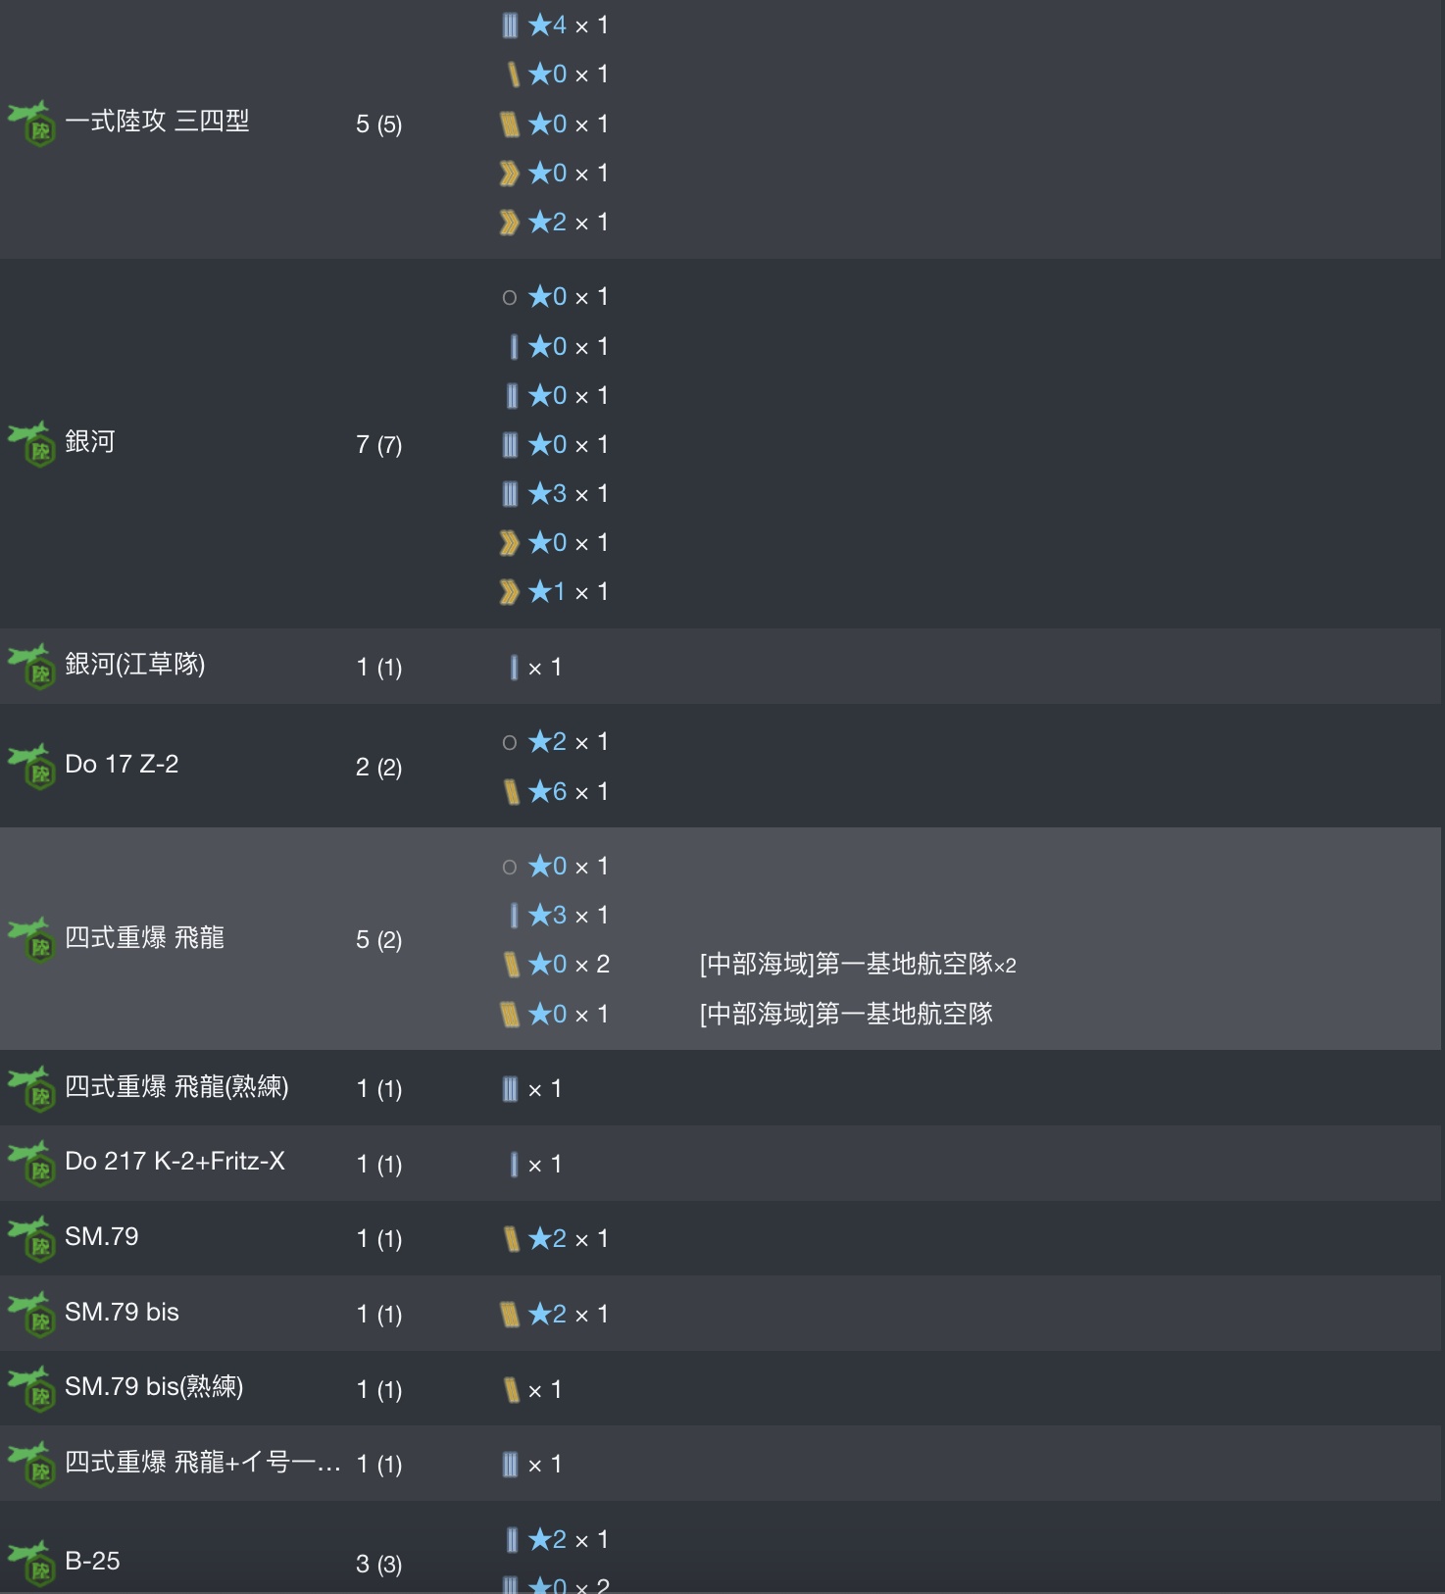Click the empty-circle proficiency icon in Do 17 Z-2
This screenshot has width=1445, height=1594.
[509, 743]
